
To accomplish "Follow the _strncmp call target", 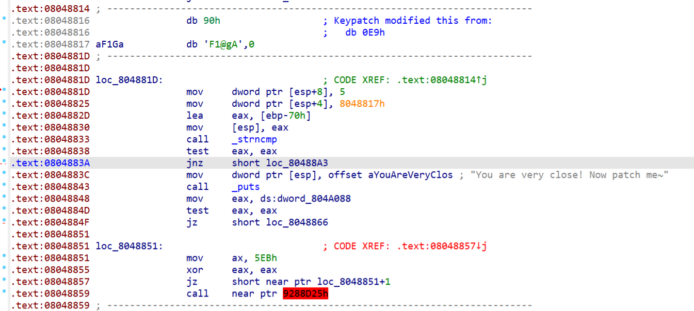I will 254,139.
